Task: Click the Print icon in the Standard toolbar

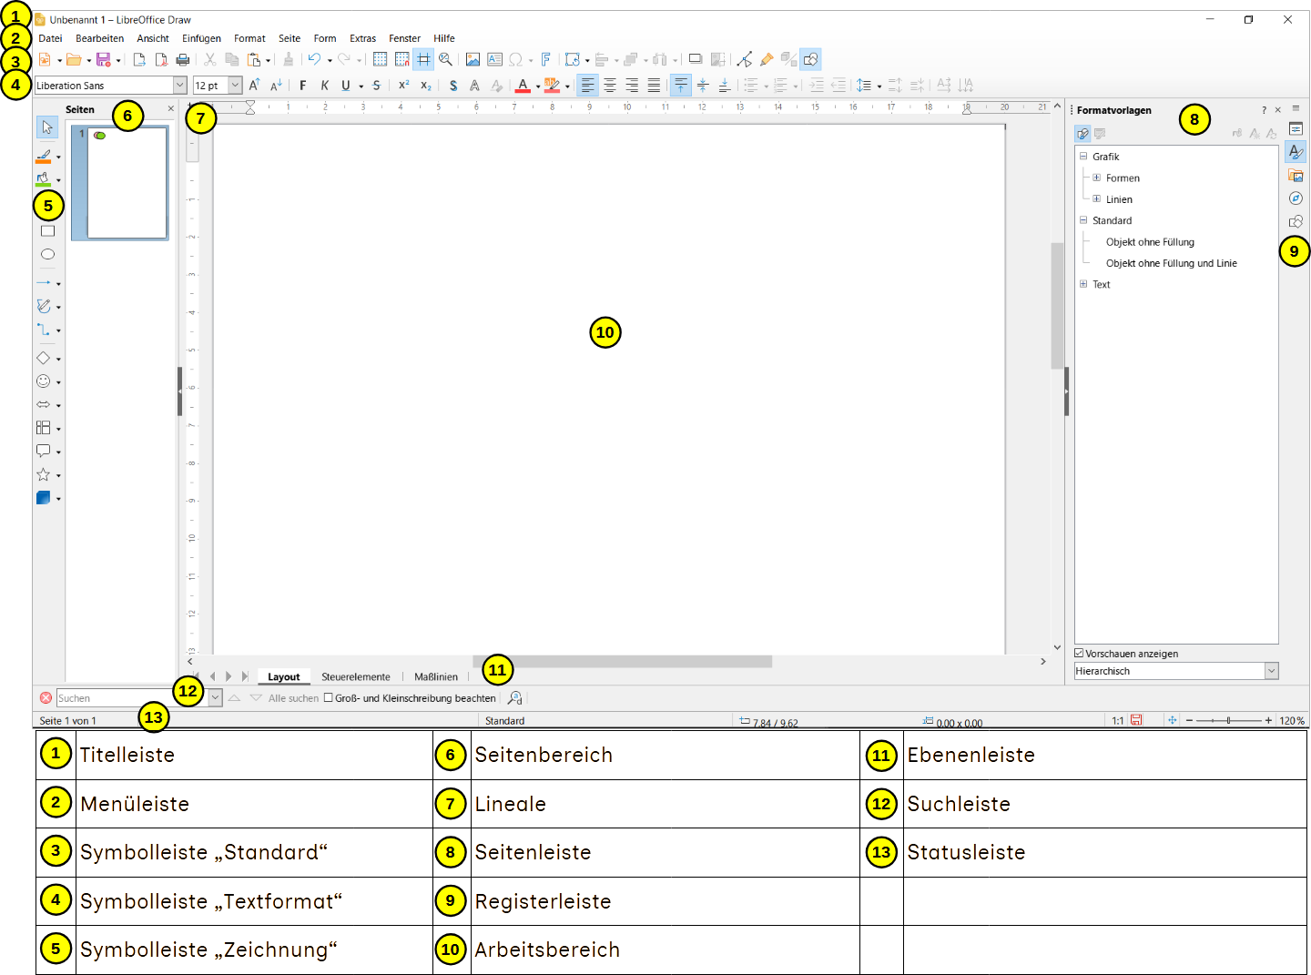Action: pyautogui.click(x=183, y=60)
